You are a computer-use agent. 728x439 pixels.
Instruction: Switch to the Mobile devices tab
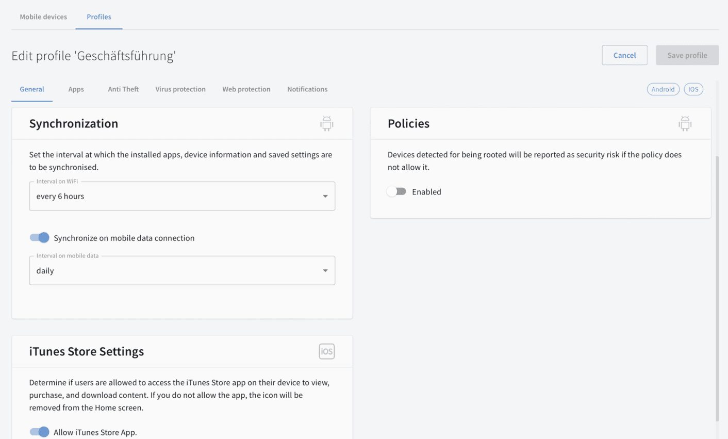coord(43,17)
